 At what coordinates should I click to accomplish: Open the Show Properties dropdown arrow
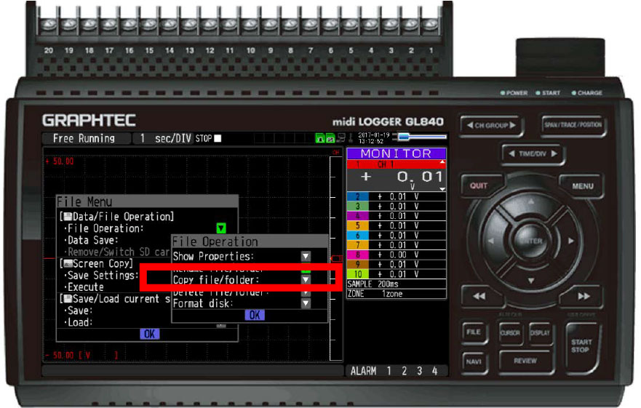[x=306, y=256]
